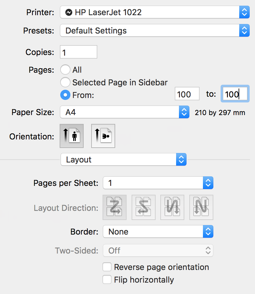The image size is (255, 294).
Task: Click the Copies input field
Action: point(78,52)
